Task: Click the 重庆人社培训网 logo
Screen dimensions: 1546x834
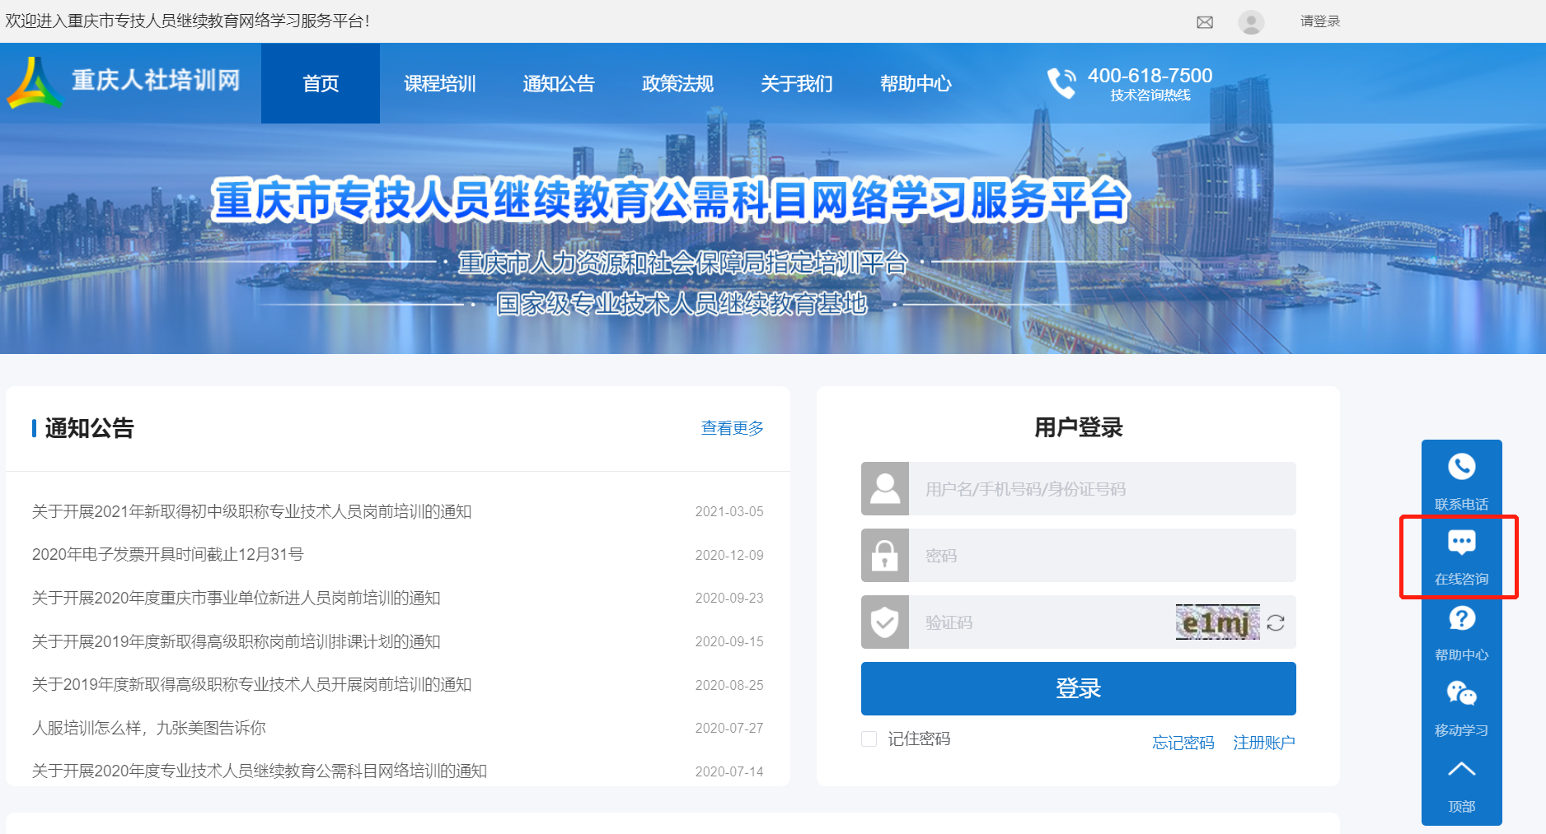Action: tap(124, 82)
